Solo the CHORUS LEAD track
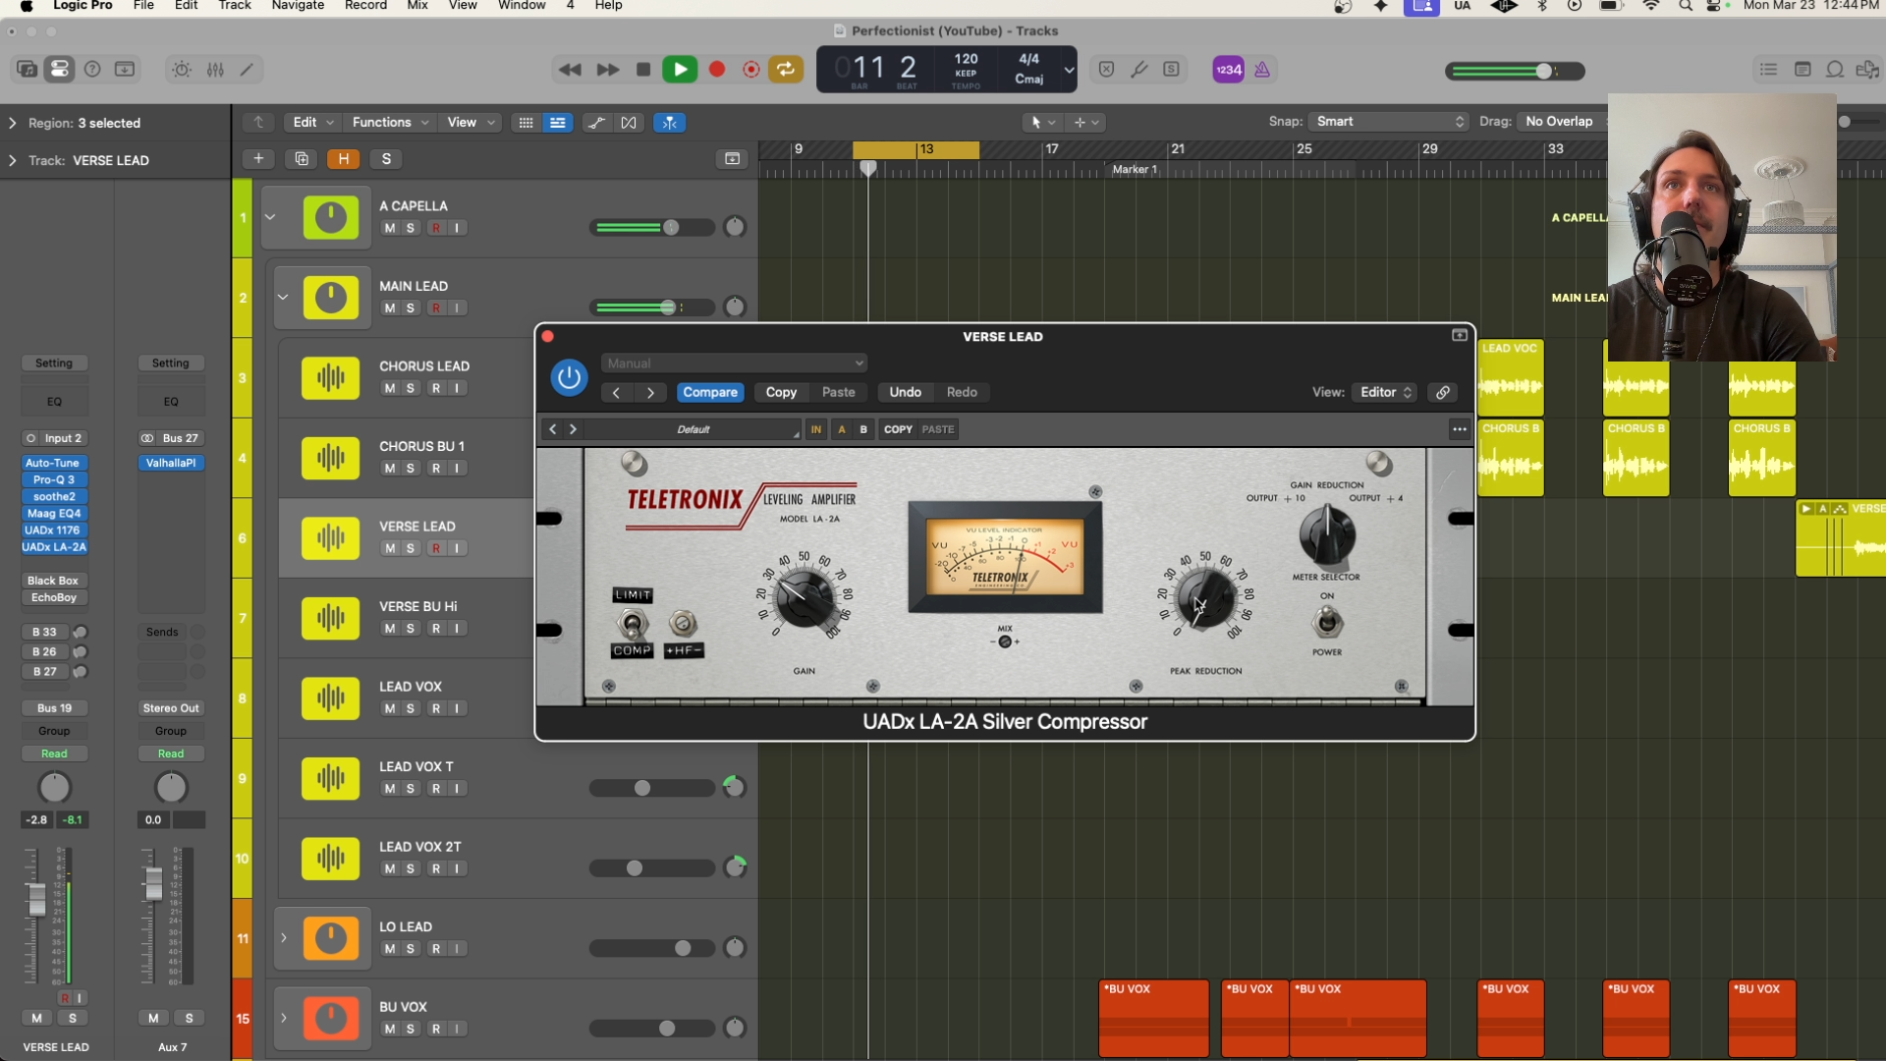 411,388
